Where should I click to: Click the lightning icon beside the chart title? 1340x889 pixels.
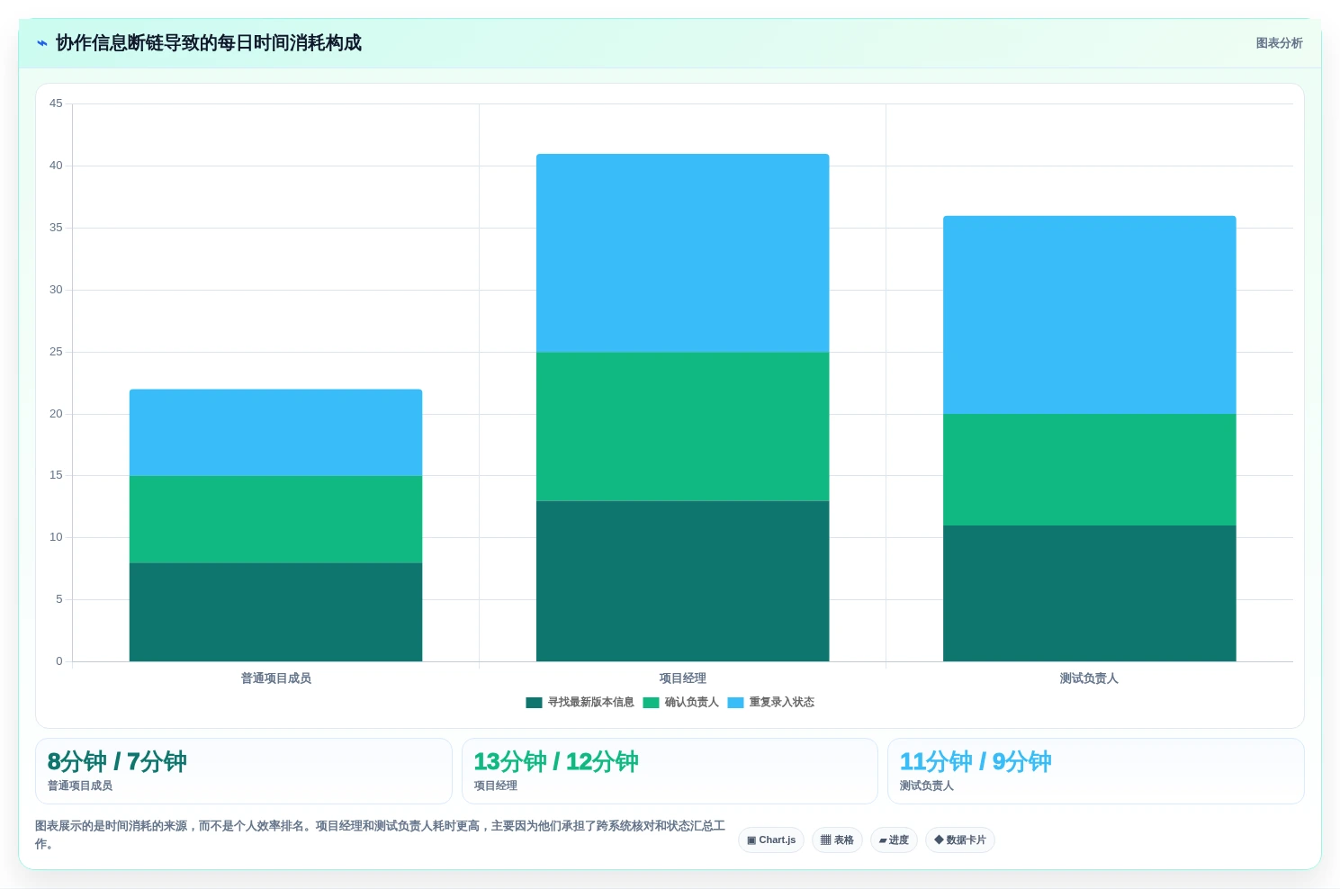click(41, 43)
